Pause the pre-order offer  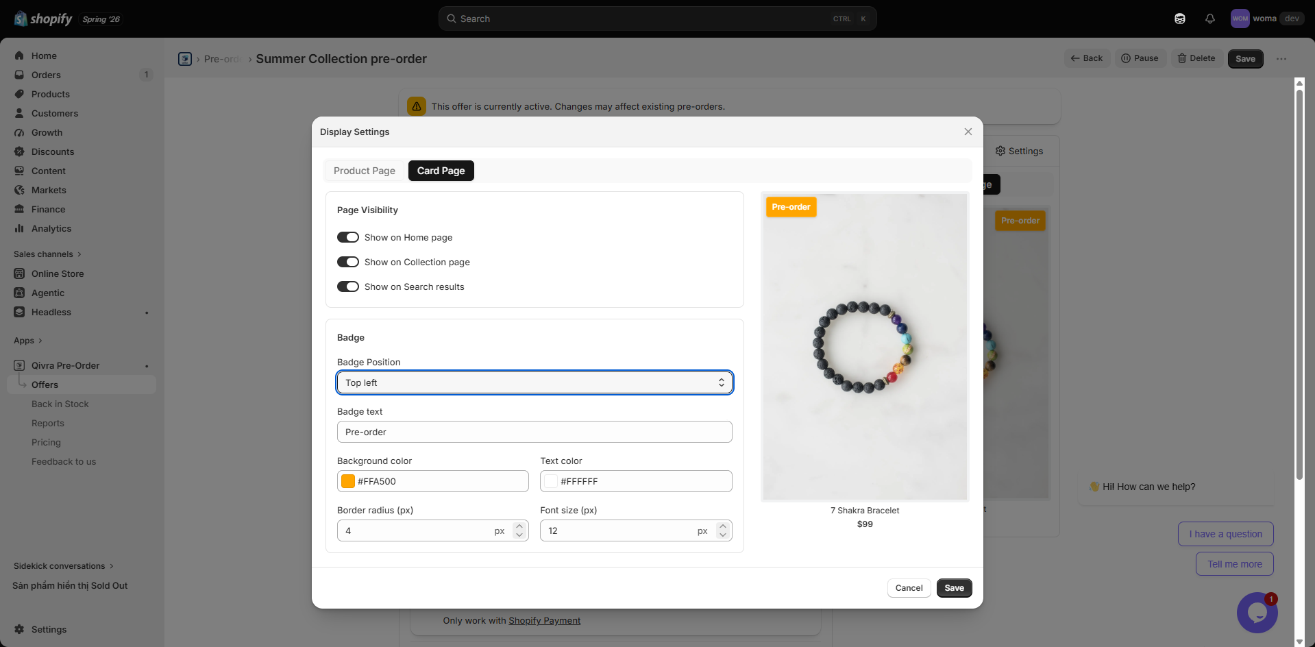point(1140,58)
